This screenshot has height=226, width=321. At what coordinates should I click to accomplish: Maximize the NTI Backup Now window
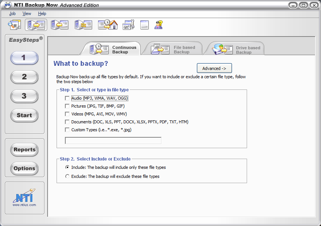click(304, 5)
